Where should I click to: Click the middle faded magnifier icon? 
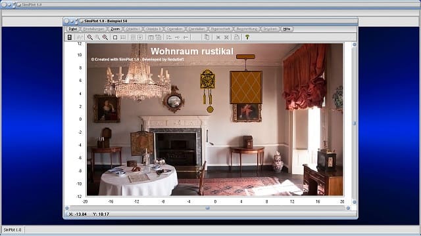pos(97,37)
